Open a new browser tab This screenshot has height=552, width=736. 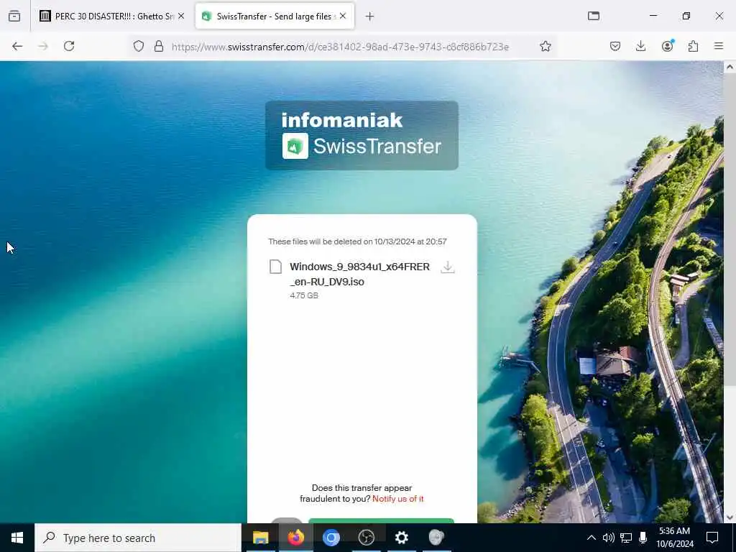click(x=370, y=17)
